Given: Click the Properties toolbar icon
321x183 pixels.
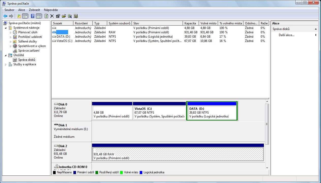Looking at the screenshot, I should (x=58, y=16).
